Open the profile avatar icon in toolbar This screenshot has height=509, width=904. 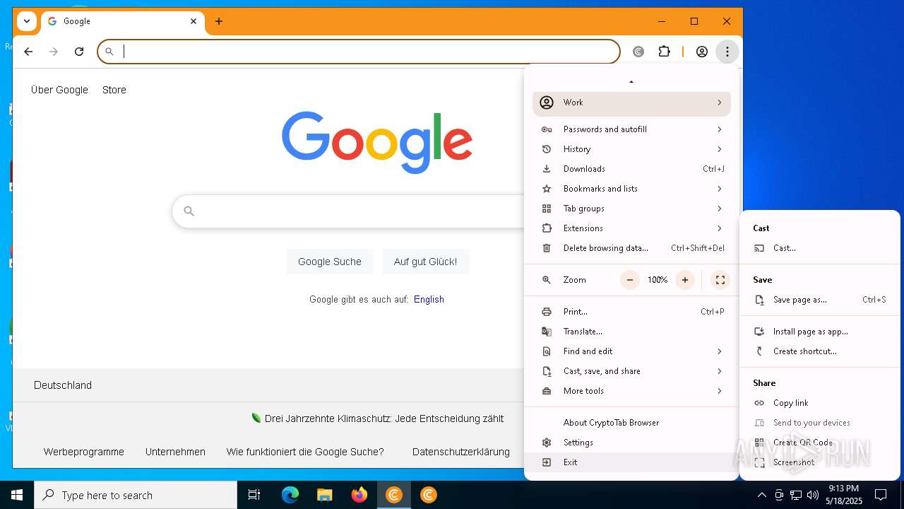click(702, 52)
